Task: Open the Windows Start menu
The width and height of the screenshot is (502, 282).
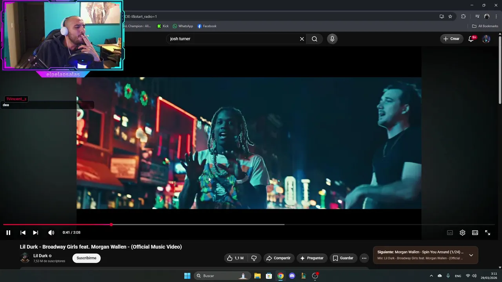Action: (187, 276)
